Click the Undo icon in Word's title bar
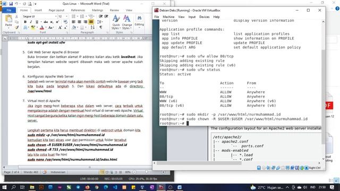 (x=16, y=4)
